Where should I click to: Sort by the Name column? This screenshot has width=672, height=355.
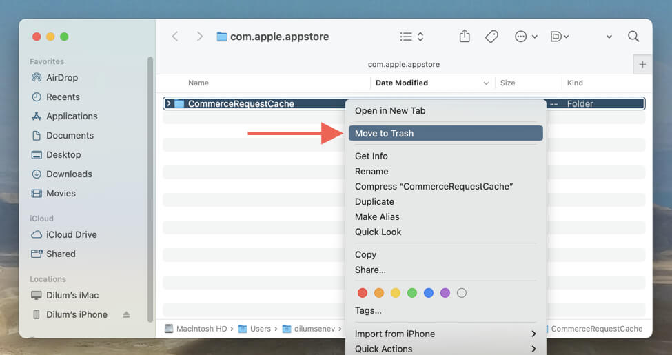pyautogui.click(x=198, y=83)
